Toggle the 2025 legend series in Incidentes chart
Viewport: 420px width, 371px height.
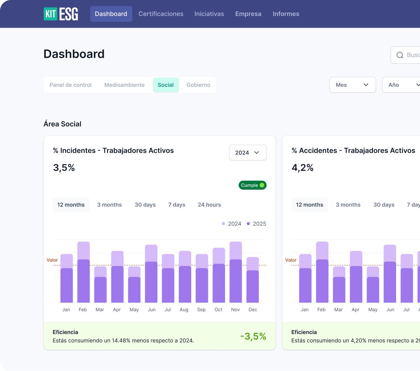tap(256, 224)
